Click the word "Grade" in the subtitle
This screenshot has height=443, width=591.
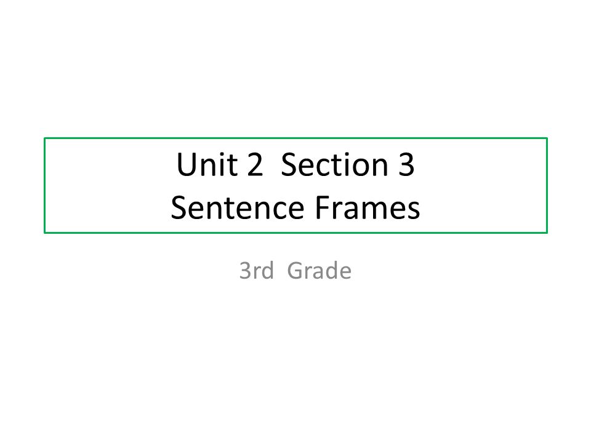[320, 271]
